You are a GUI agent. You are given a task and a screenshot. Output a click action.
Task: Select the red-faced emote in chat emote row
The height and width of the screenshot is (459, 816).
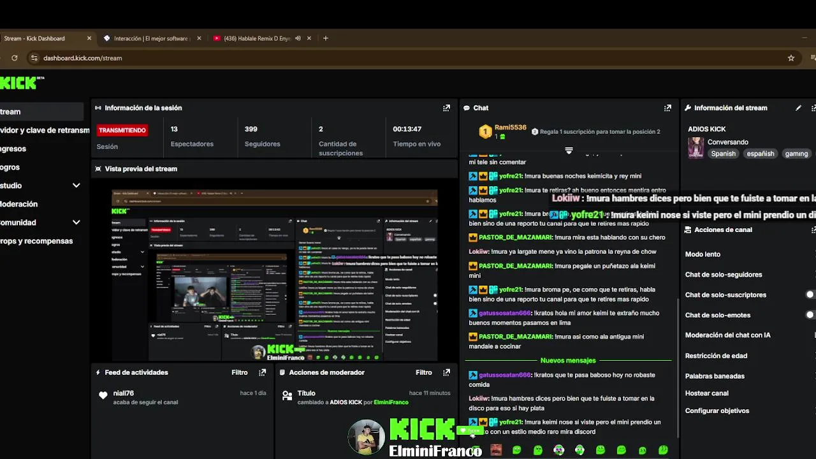click(x=496, y=450)
